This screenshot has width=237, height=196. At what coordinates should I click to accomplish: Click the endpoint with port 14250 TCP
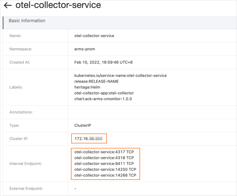[105, 169]
